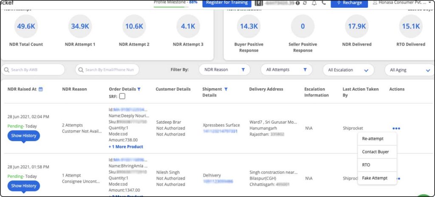This screenshot has height=197, width=435.
Task: Click the '1 Attempt' text
Action: coord(71,175)
